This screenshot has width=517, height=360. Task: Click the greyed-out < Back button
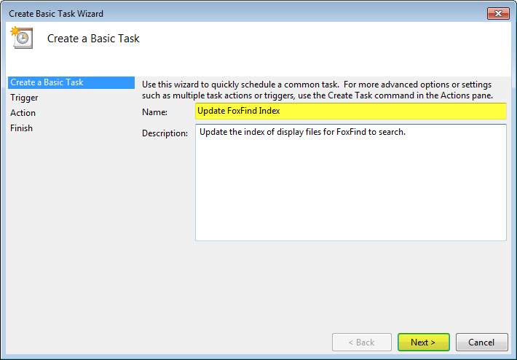coord(362,343)
